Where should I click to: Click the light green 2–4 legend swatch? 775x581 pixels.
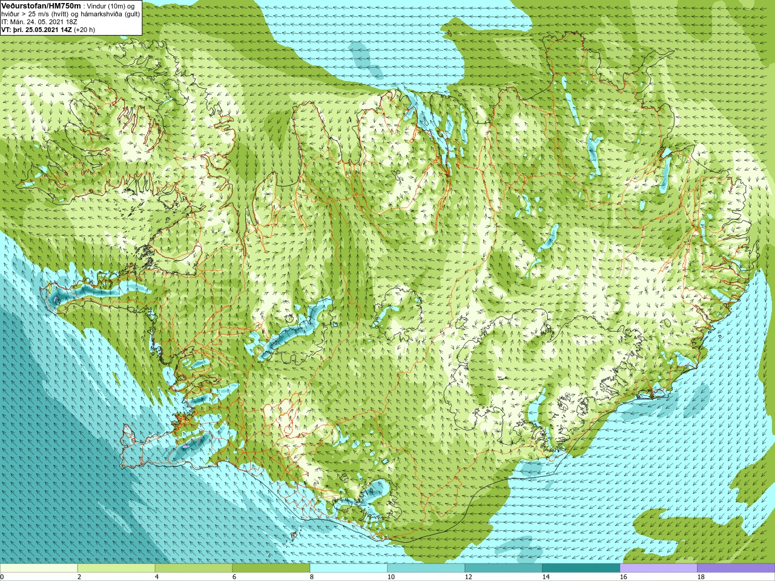point(116,568)
